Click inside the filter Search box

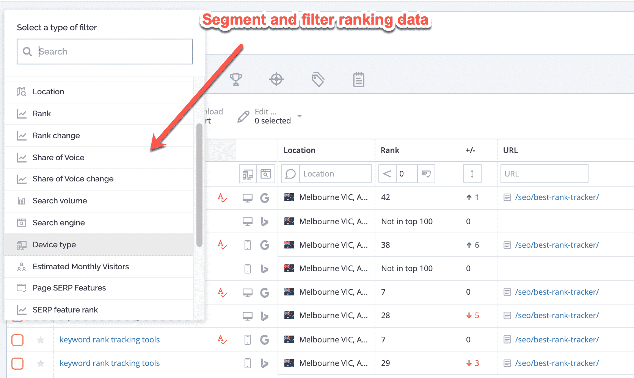click(x=104, y=52)
